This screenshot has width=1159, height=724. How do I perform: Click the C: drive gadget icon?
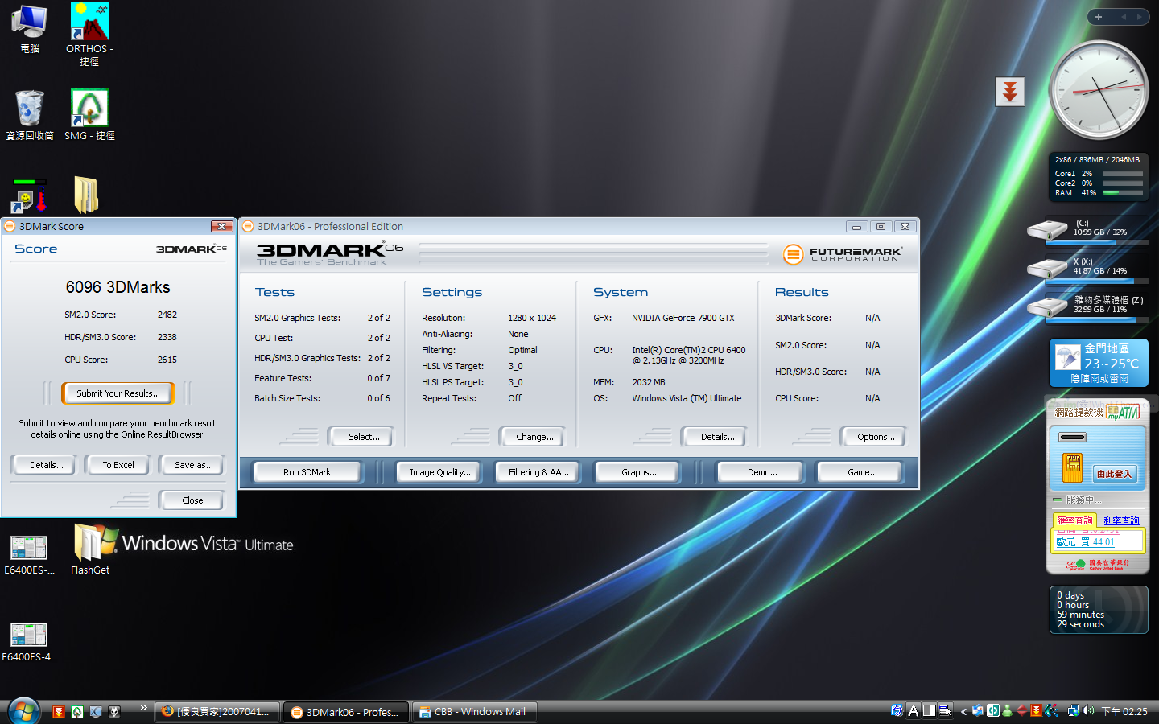pos(1047,231)
